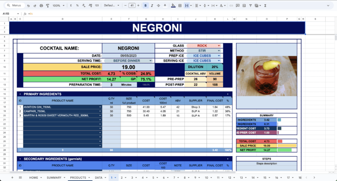The image size is (337, 181).
Task: Open the AVIATION GIN_750ML product dropdown
Action: (100, 107)
